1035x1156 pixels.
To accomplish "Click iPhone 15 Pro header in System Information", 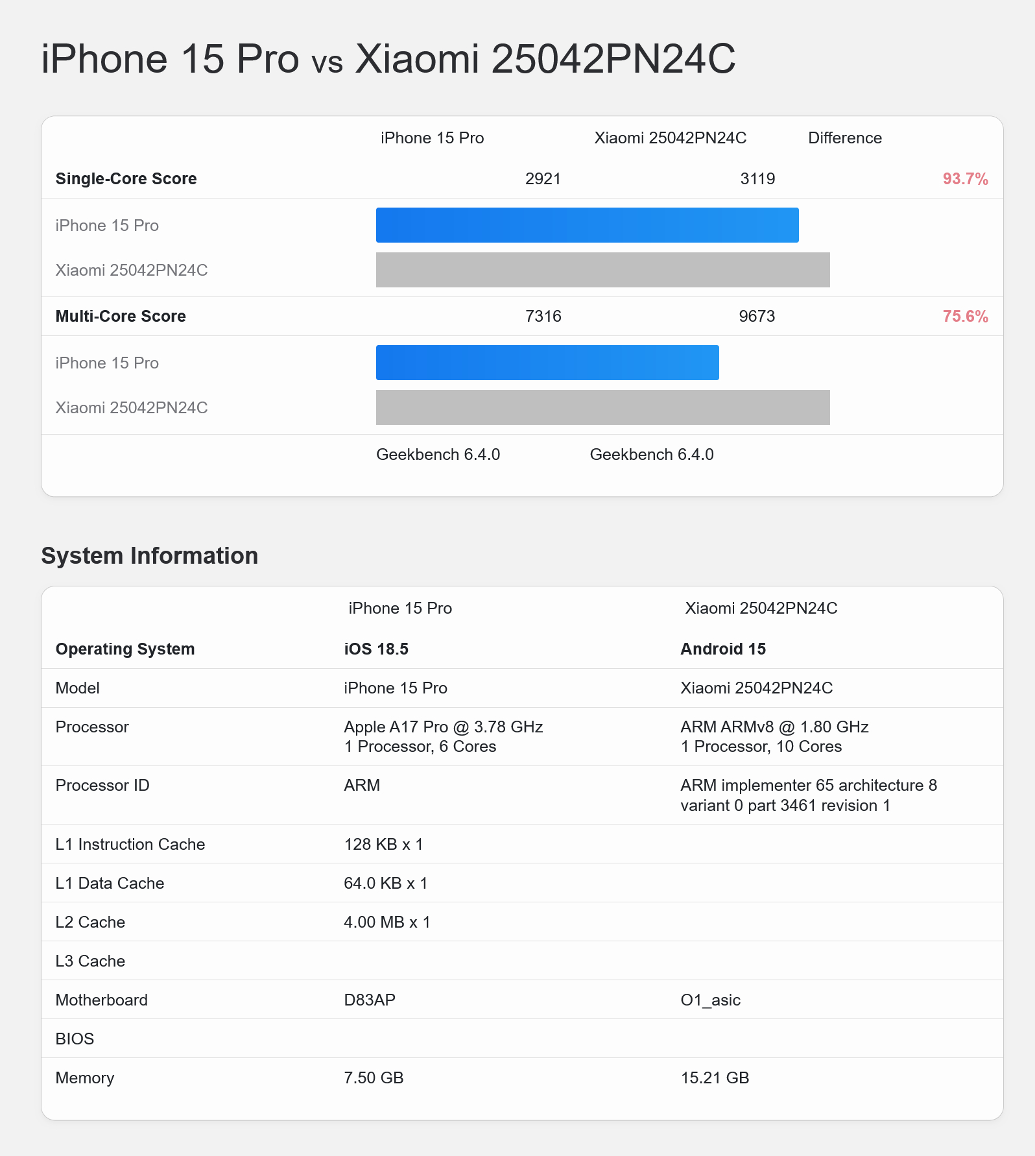I will pos(400,608).
